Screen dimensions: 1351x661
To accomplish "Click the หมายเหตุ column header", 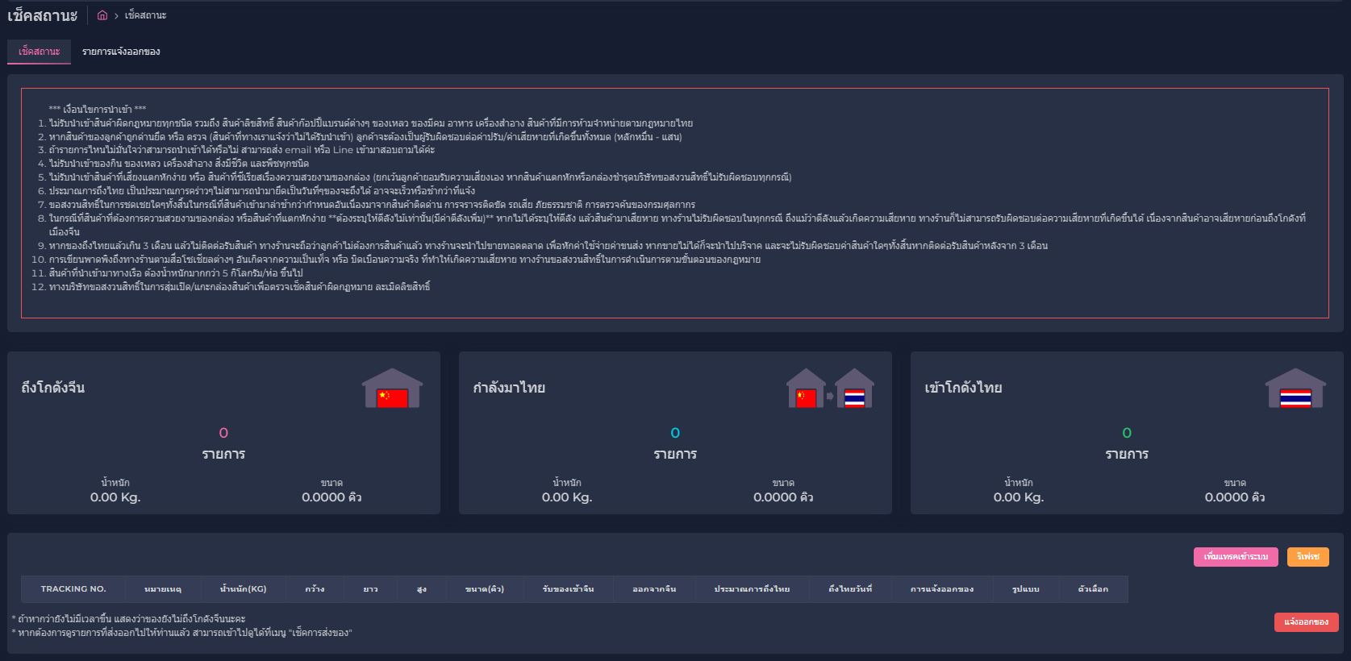I will click(163, 589).
